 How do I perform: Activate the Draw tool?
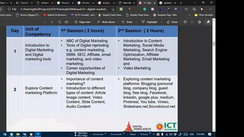pos(127,22)
